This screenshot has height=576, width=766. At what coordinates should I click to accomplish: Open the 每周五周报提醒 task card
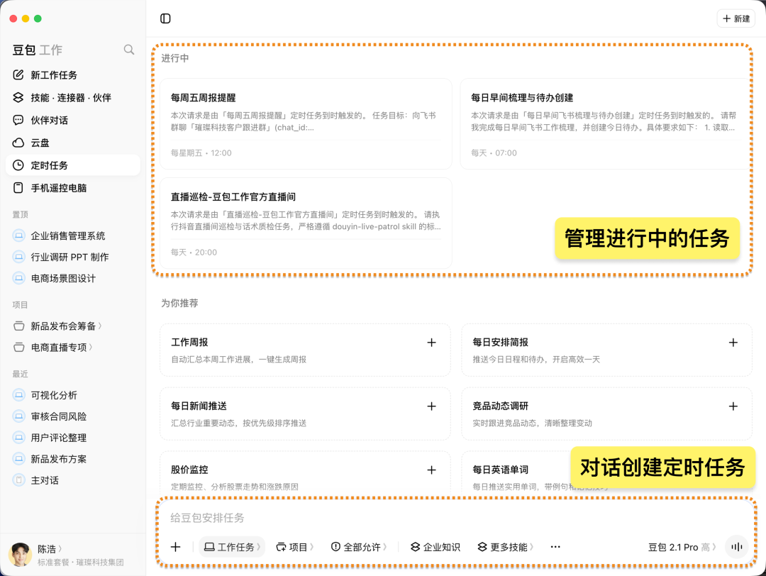pyautogui.click(x=306, y=123)
